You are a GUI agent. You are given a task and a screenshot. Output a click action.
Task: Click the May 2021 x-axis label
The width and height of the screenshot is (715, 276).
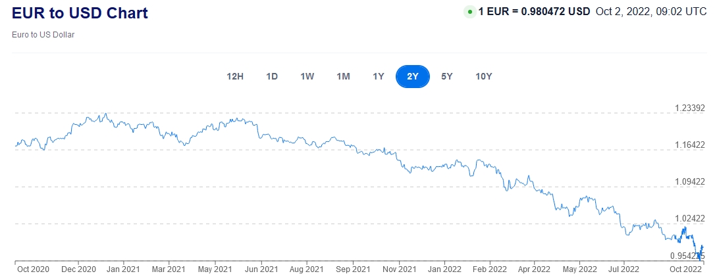(x=215, y=268)
